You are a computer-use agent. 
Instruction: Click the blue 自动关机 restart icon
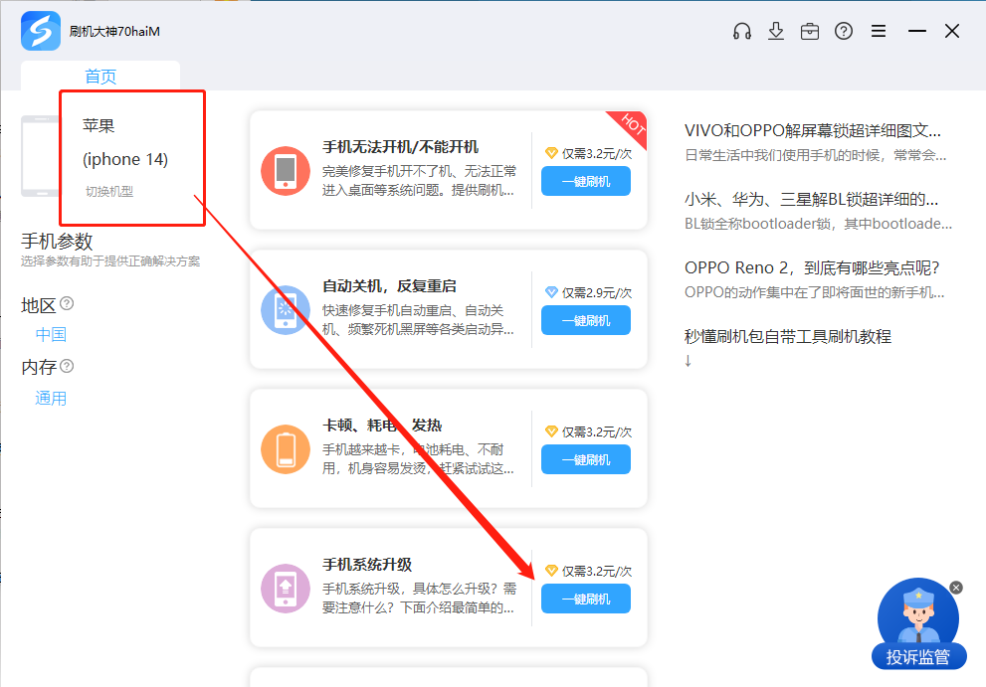tap(286, 310)
